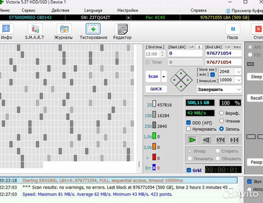The image size is (263, 203).
Task: Click the Пауза pause icon
Action: pos(233,29)
